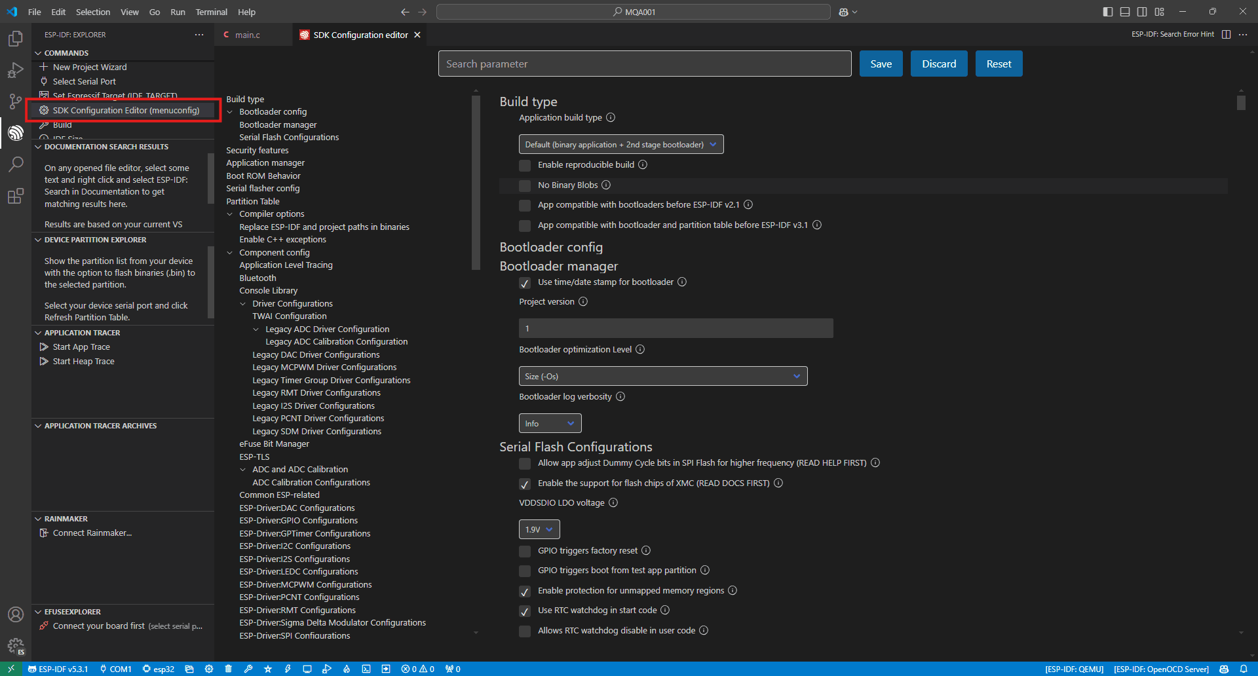The height and width of the screenshot is (676, 1258).
Task: Open the Manage gear icon in activity bar
Action: pos(16,646)
